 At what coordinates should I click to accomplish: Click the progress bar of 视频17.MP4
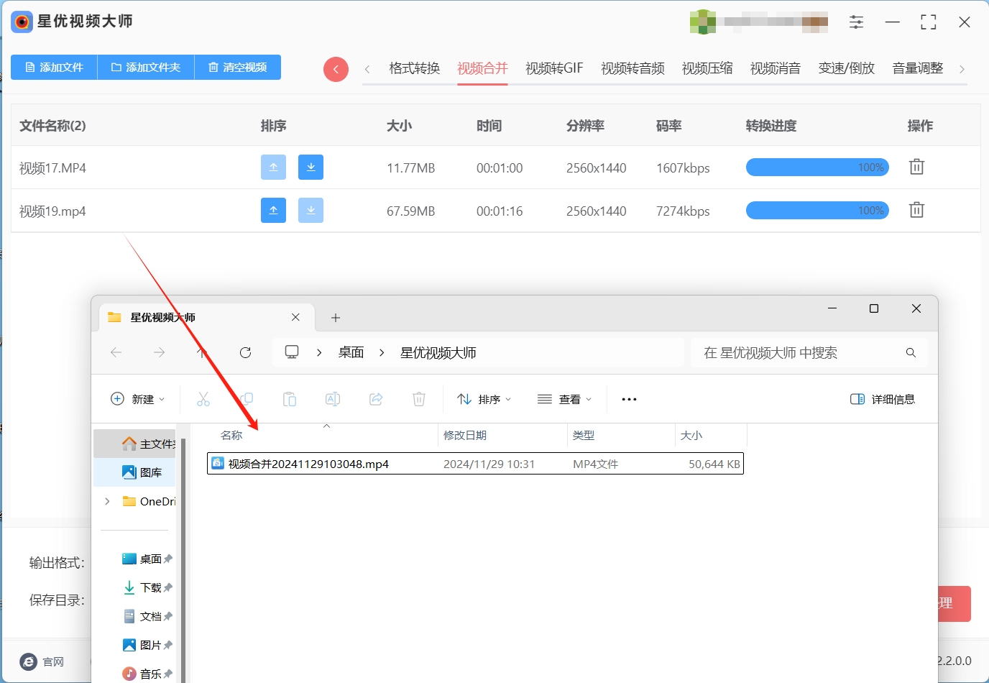click(x=817, y=168)
